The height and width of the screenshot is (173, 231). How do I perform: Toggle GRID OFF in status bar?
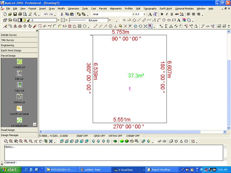[x=99, y=136]
